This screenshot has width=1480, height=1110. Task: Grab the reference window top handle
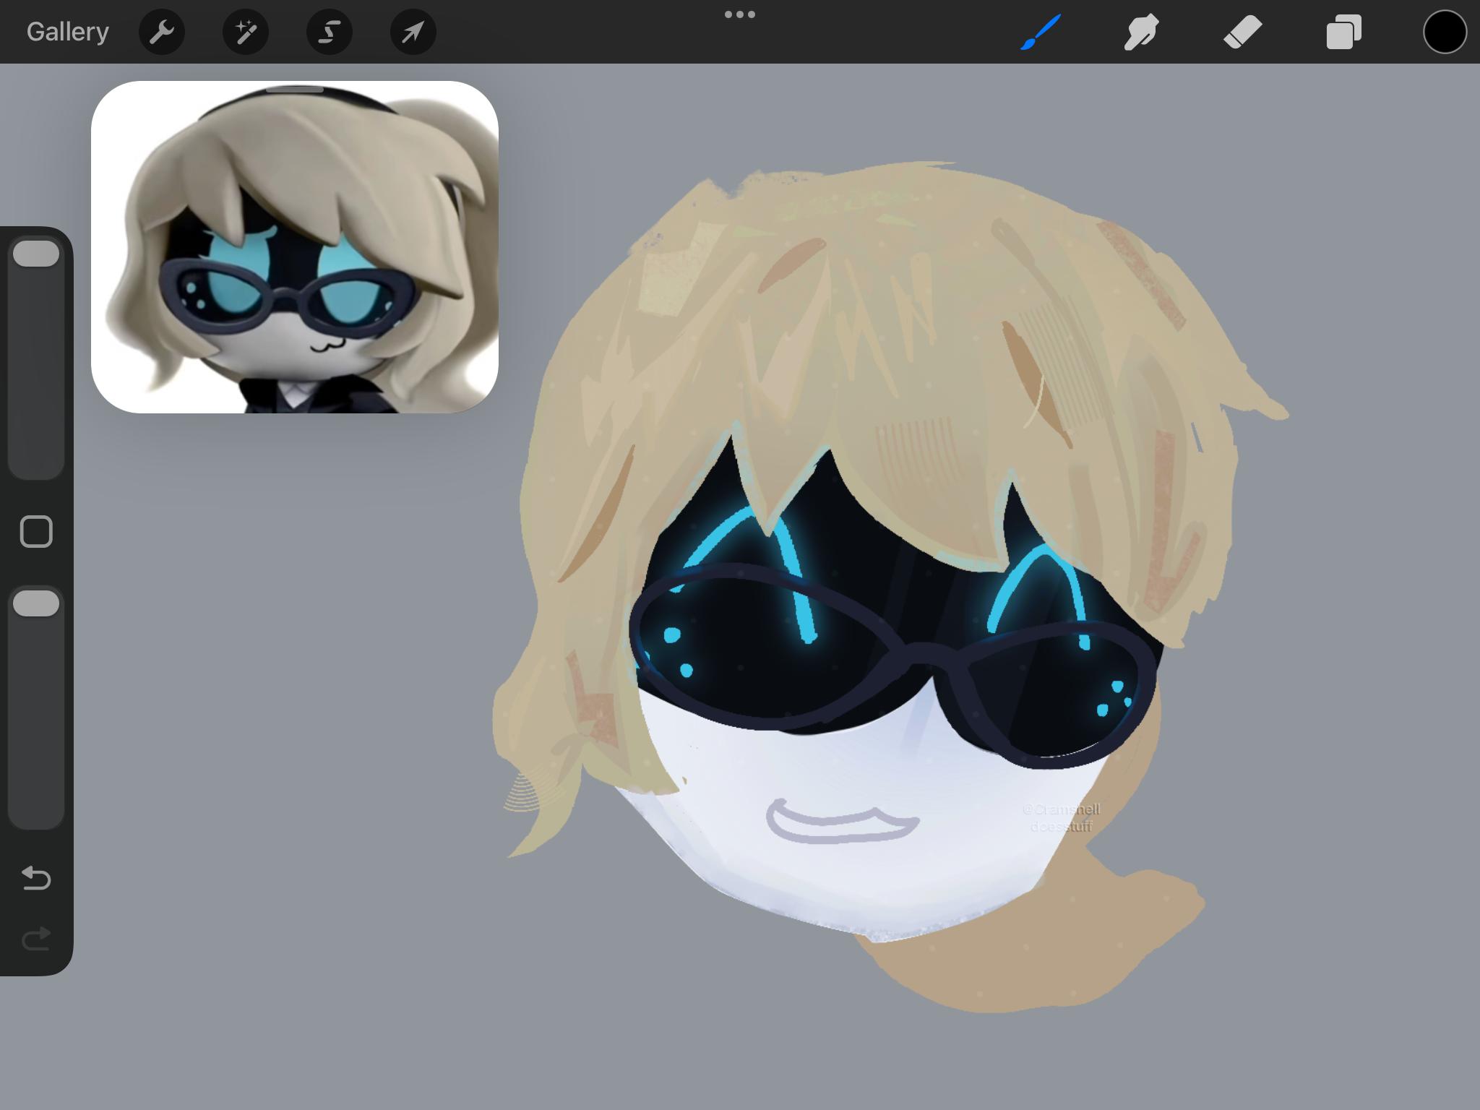click(x=295, y=90)
